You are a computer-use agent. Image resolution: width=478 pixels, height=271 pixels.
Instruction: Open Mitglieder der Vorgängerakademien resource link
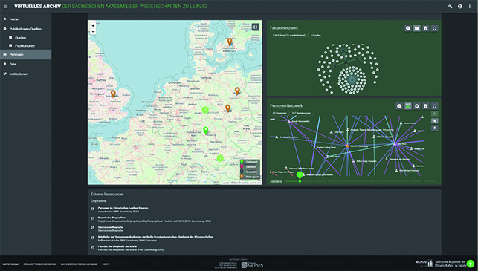point(155,237)
